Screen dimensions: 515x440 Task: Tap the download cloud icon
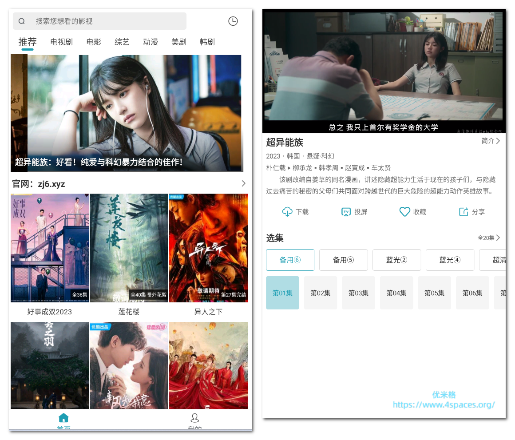(x=287, y=212)
